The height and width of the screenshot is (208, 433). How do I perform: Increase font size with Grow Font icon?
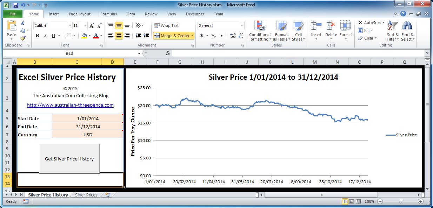pyautogui.click(x=92, y=26)
